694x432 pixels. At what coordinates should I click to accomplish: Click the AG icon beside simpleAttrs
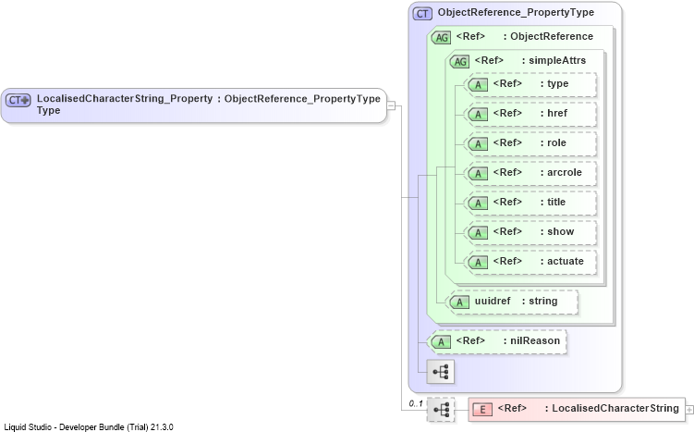tap(459, 62)
